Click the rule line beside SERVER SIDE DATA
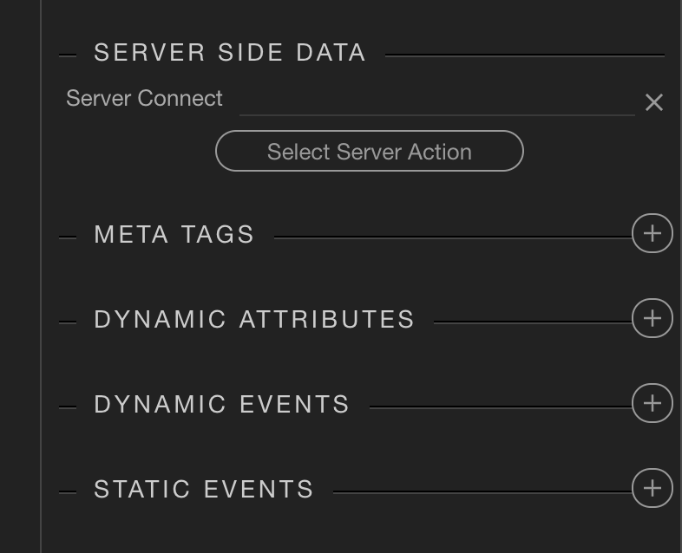Image resolution: width=682 pixels, height=553 pixels. (524, 55)
